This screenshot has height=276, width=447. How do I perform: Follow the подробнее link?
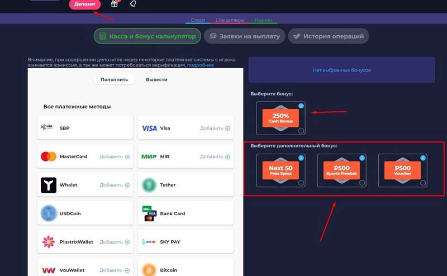[x=200, y=65]
